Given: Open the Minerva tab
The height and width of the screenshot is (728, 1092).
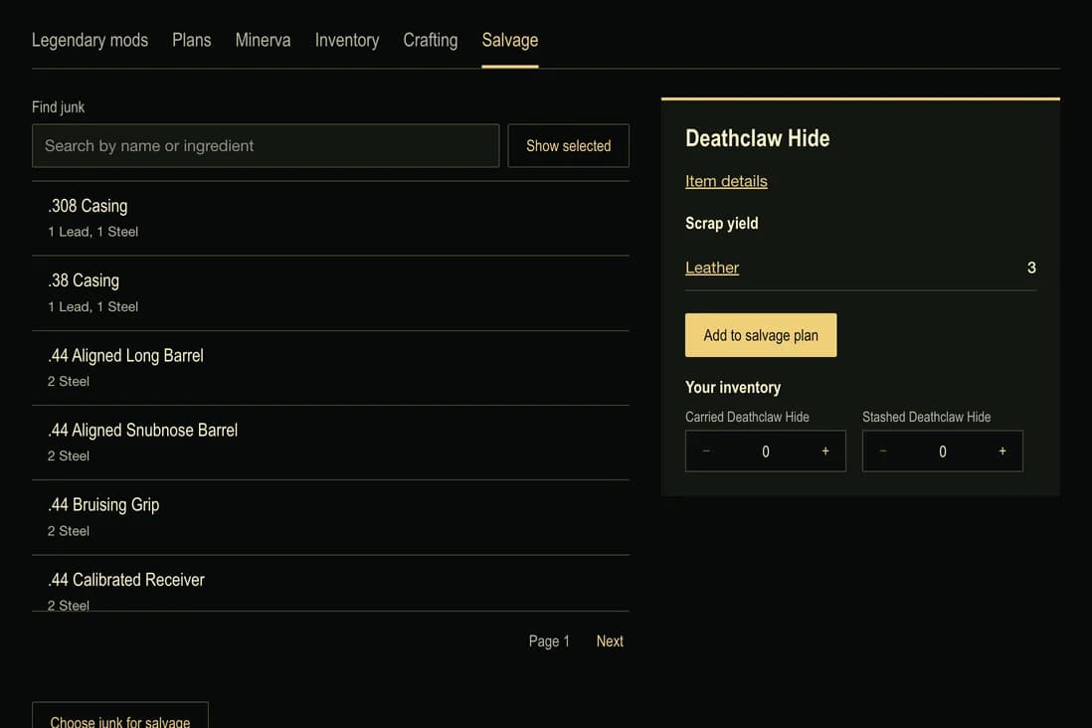Looking at the screenshot, I should (263, 41).
